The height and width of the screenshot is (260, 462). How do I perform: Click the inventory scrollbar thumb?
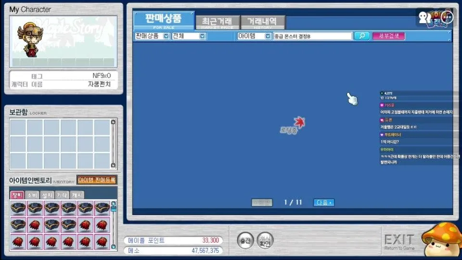114,208
